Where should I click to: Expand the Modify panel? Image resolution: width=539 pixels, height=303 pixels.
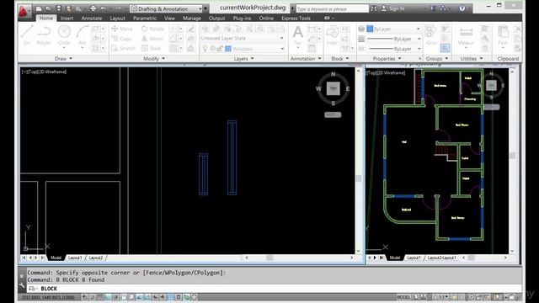(154, 59)
